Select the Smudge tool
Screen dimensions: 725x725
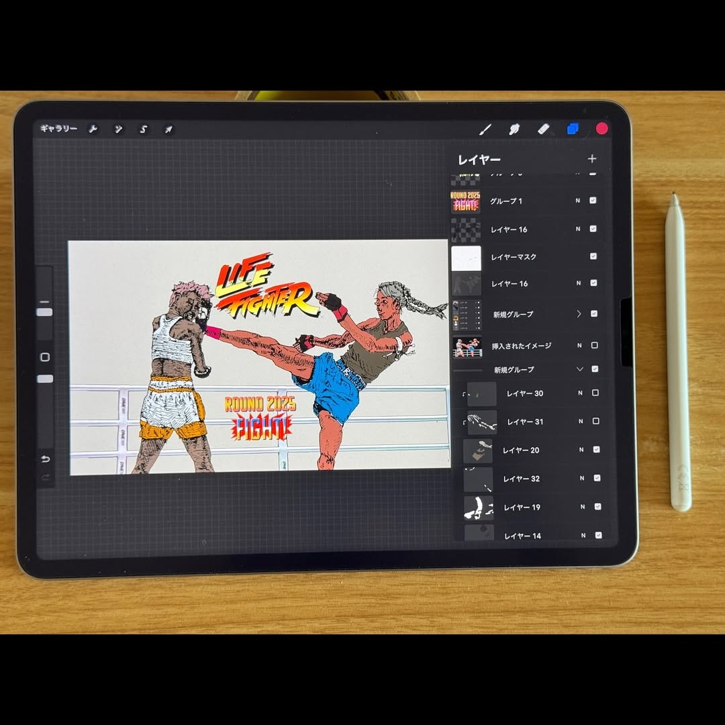[515, 129]
